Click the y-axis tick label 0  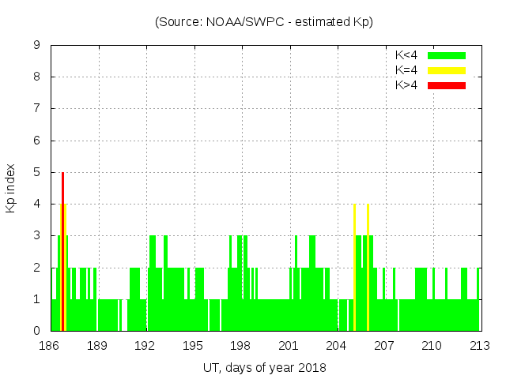pos(37,331)
